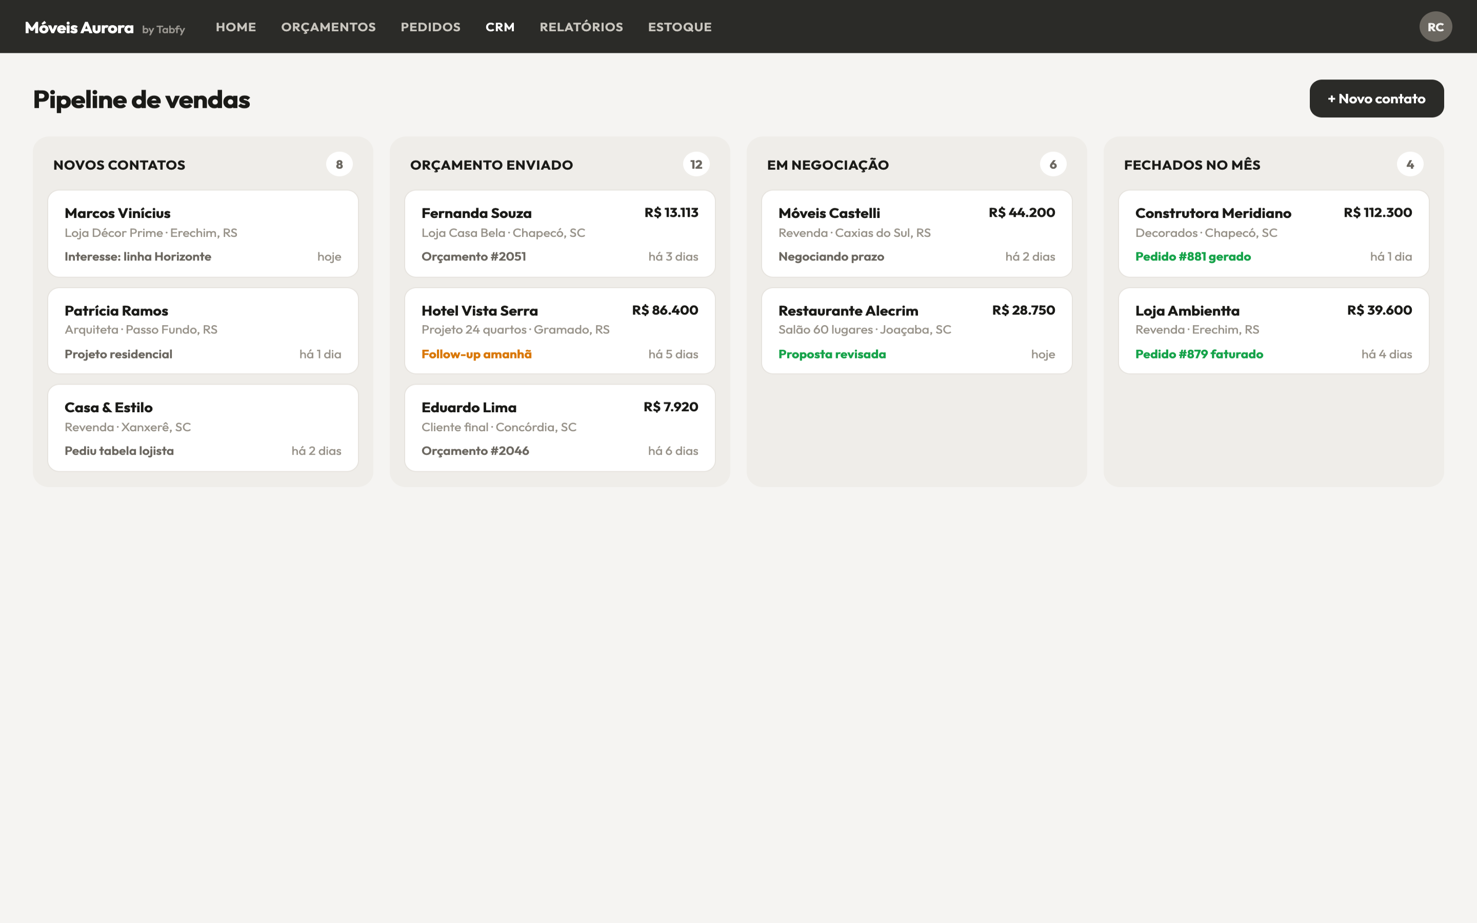Click the Novos Contatos count badge 8
This screenshot has height=923, width=1477.
340,164
